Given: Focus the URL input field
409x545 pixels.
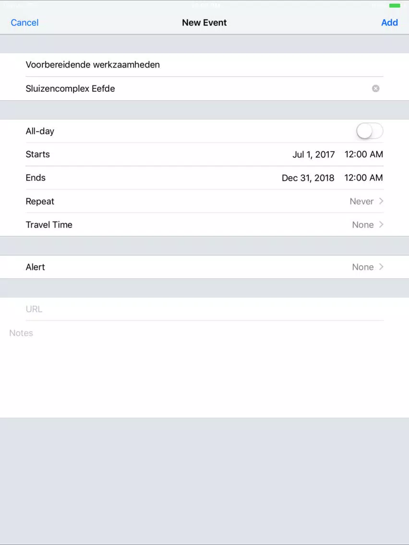Looking at the screenshot, I should coord(204,309).
